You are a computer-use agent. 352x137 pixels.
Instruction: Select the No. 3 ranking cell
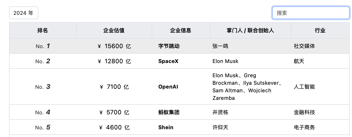coord(43,87)
